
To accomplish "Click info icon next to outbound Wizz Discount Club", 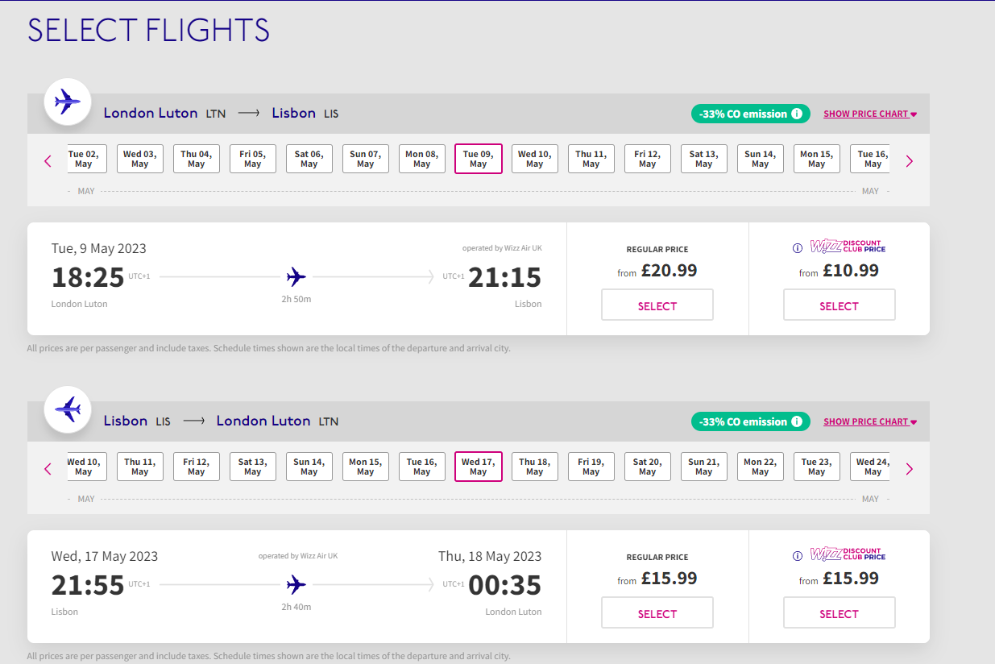I will [798, 248].
